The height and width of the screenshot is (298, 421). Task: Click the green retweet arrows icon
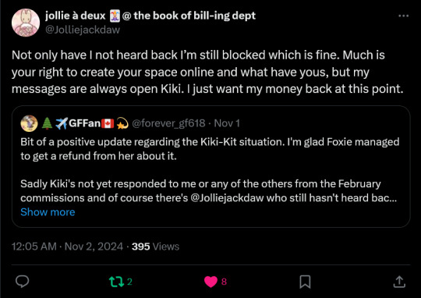point(116,282)
